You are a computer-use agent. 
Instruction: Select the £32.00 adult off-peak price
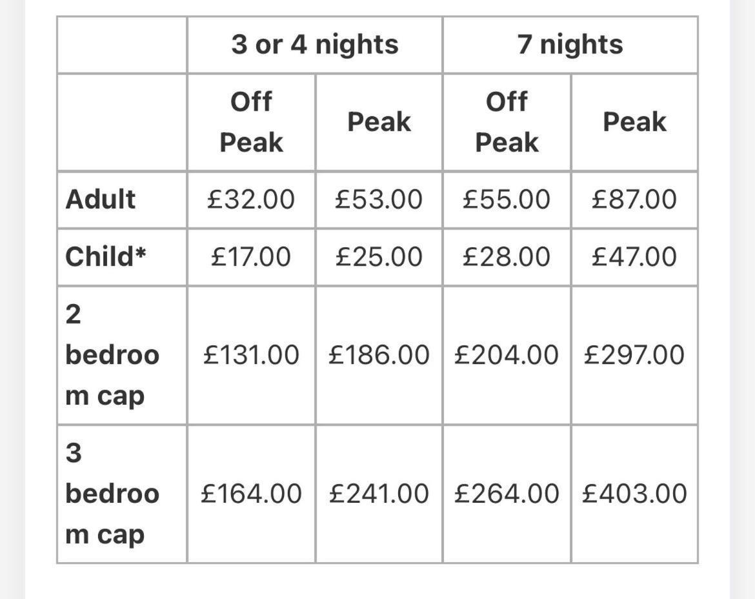251,199
